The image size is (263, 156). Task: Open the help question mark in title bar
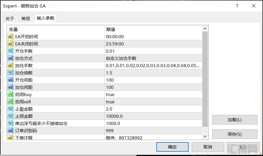pos(237,6)
